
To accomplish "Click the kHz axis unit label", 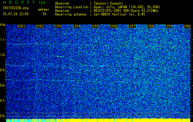I will pyautogui.click(x=3, y=25).
